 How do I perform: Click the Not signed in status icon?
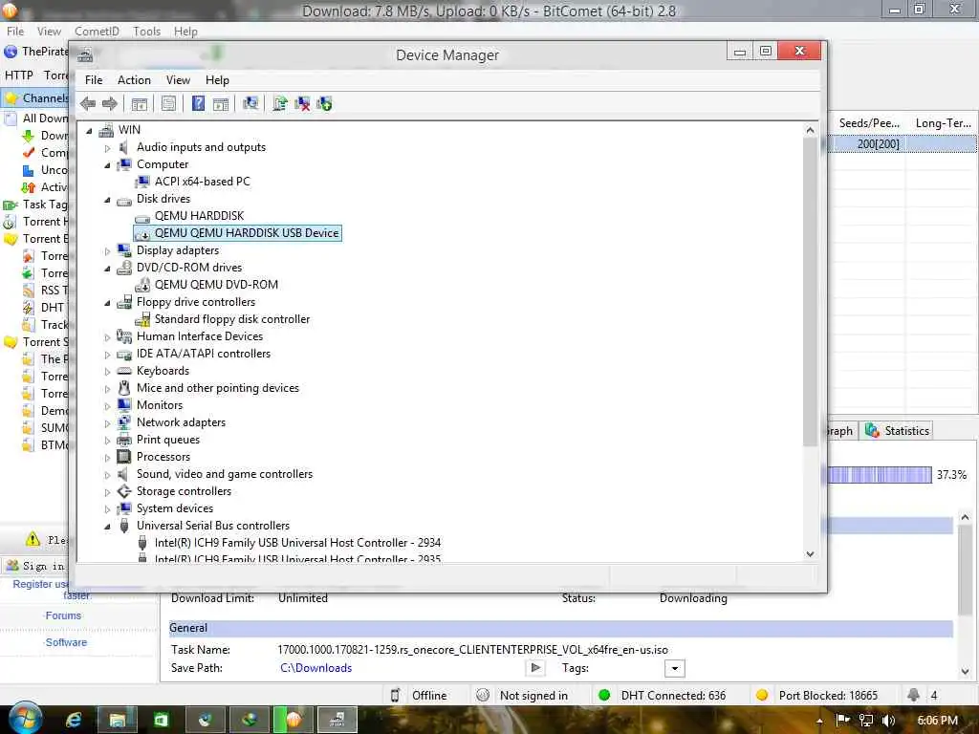click(483, 696)
